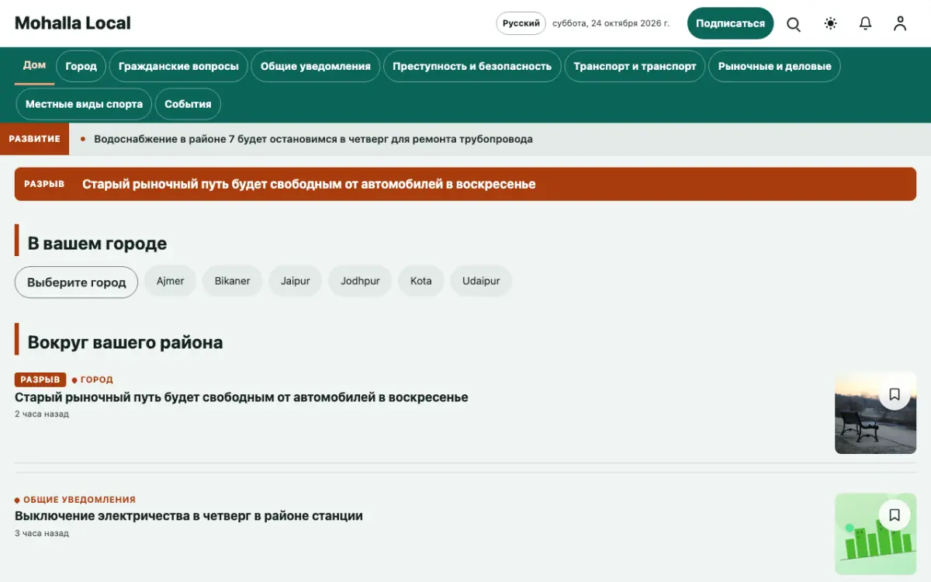
Task: Select the Ajmer city chip
Action: click(171, 281)
